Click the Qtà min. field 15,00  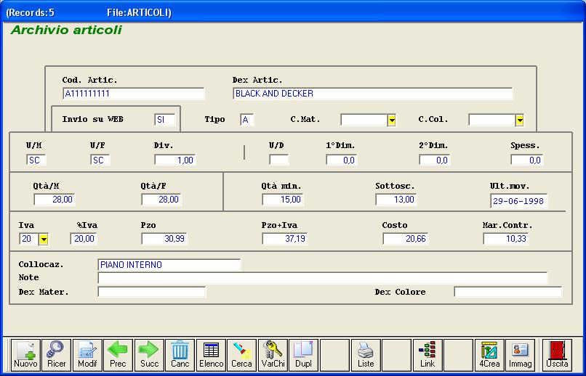[x=283, y=200]
